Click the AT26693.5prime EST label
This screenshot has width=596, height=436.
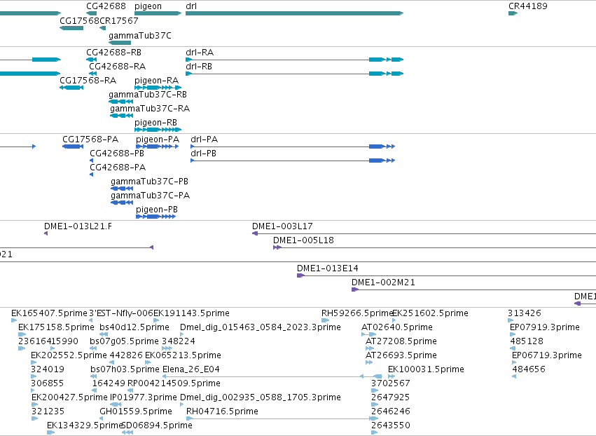[x=401, y=355]
